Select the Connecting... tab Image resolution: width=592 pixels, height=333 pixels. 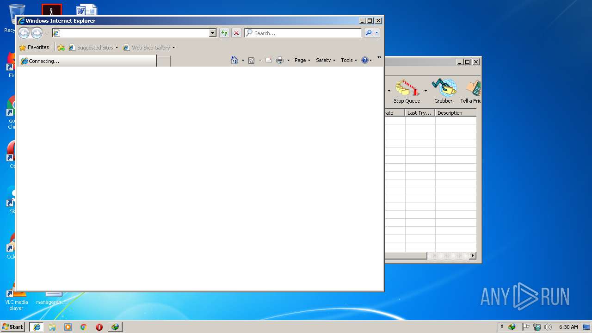pos(87,61)
